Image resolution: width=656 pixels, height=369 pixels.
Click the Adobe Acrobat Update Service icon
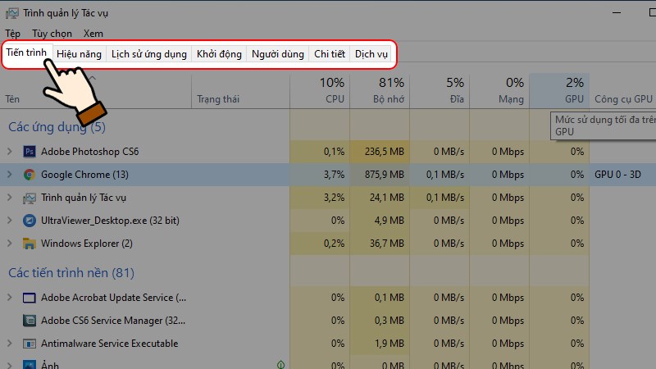click(30, 298)
